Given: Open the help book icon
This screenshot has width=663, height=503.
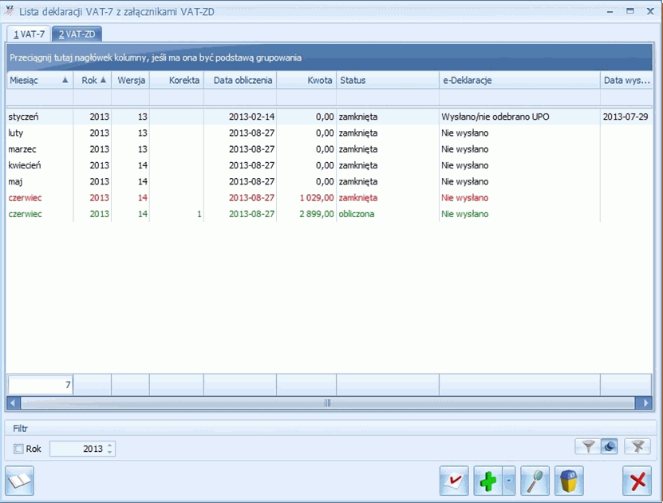Looking at the screenshot, I should coord(19,481).
